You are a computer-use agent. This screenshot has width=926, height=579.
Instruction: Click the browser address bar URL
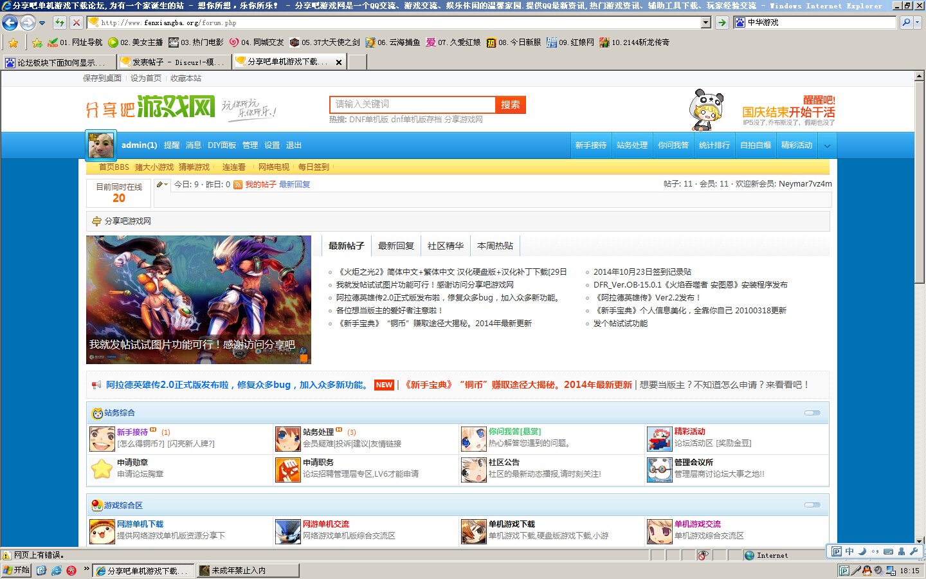pos(392,23)
